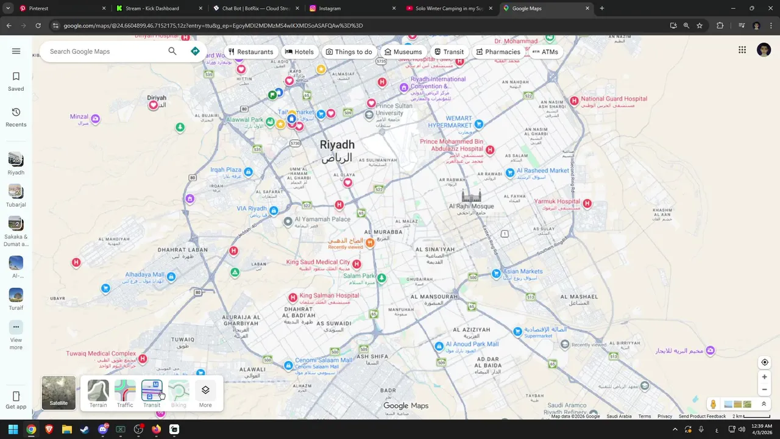Select the Museums chip
This screenshot has width=780, height=439.
pyautogui.click(x=403, y=52)
